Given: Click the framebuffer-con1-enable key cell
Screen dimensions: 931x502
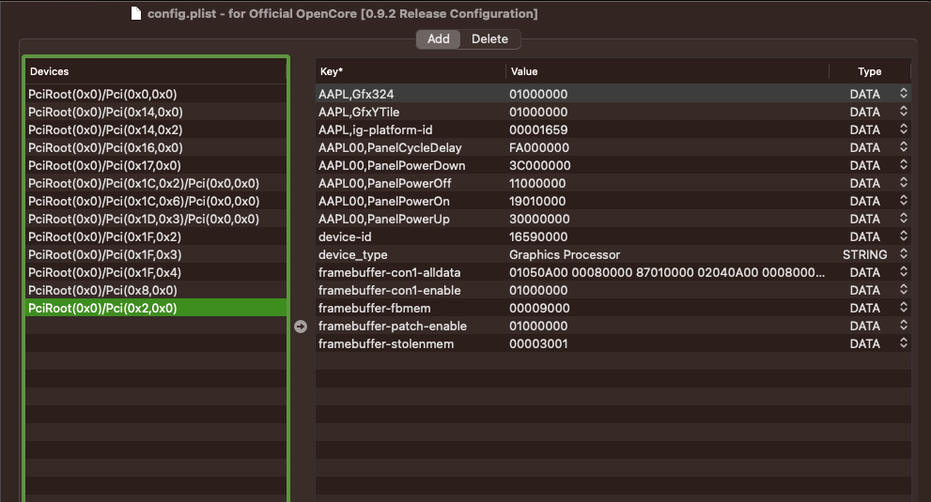Looking at the screenshot, I should 411,290.
